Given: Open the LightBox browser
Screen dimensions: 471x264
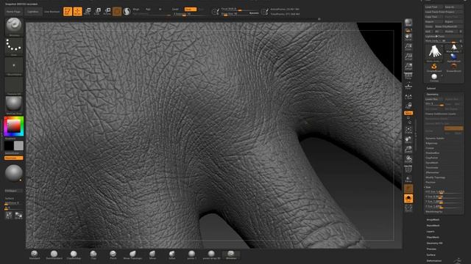Looking at the screenshot, I should (x=32, y=12).
